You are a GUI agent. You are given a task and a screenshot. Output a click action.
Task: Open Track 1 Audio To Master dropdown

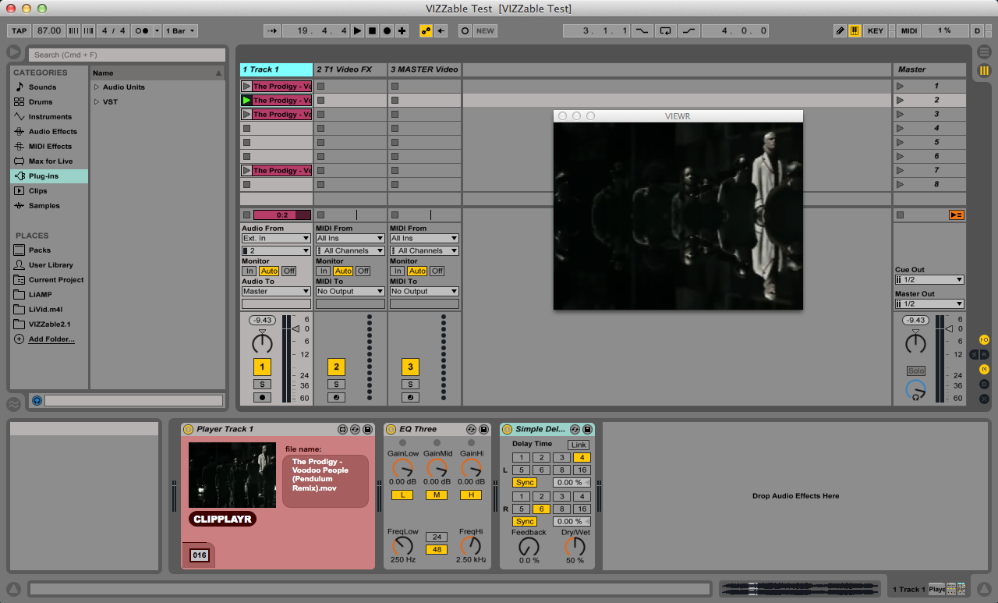pyautogui.click(x=276, y=291)
